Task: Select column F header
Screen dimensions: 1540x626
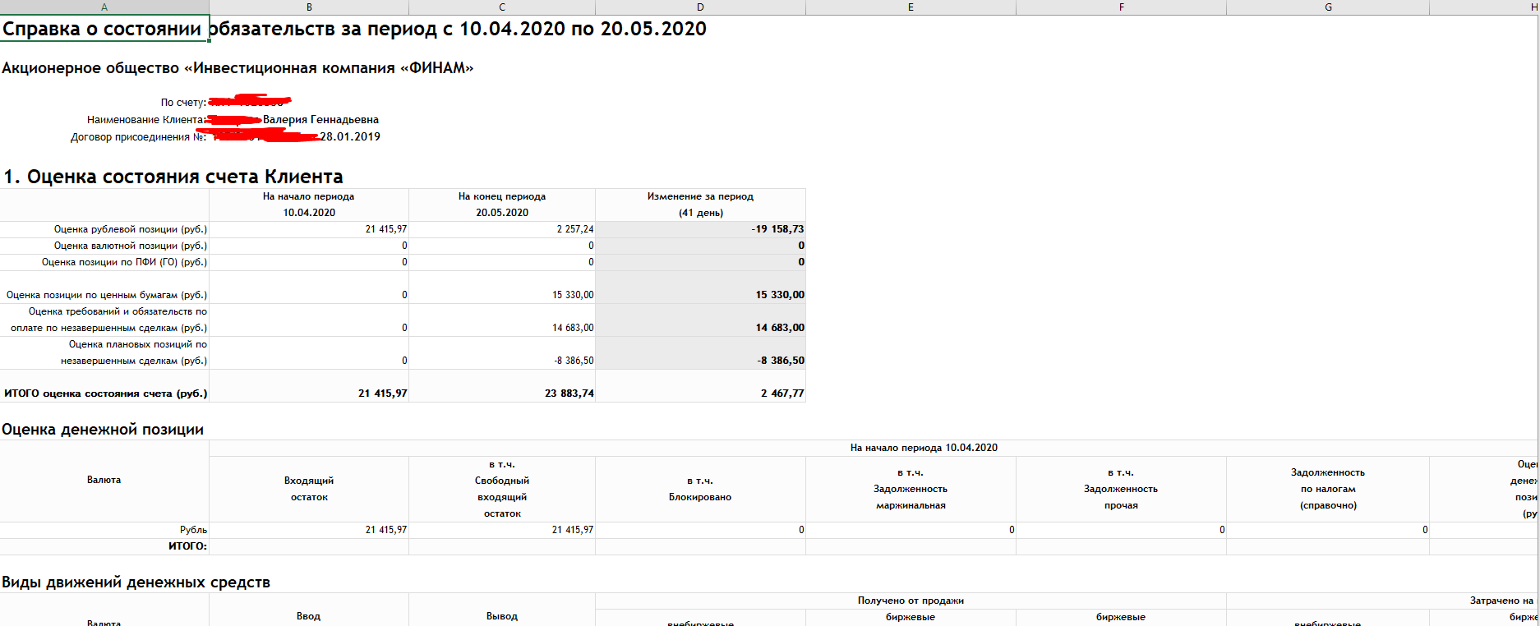Action: [1121, 7]
